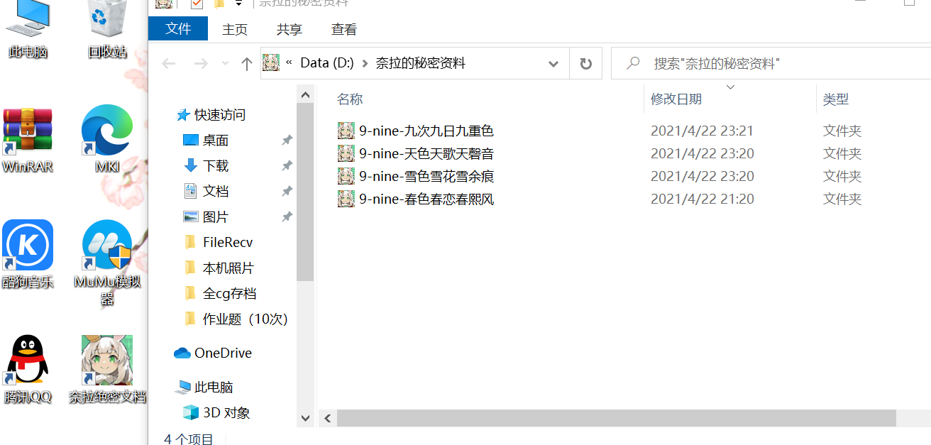
Task: Expand chevron after Data (D:)
Action: pyautogui.click(x=365, y=63)
